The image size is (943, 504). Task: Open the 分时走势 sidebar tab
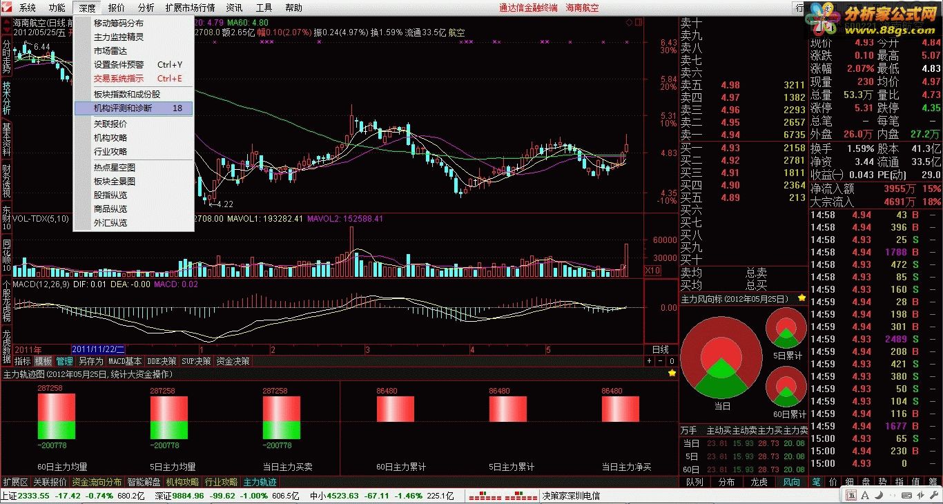coord(6,57)
